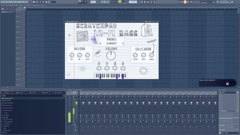Screen dimensions: 240x135
Task: Click the Reverb Width knob
Action: point(87,55)
